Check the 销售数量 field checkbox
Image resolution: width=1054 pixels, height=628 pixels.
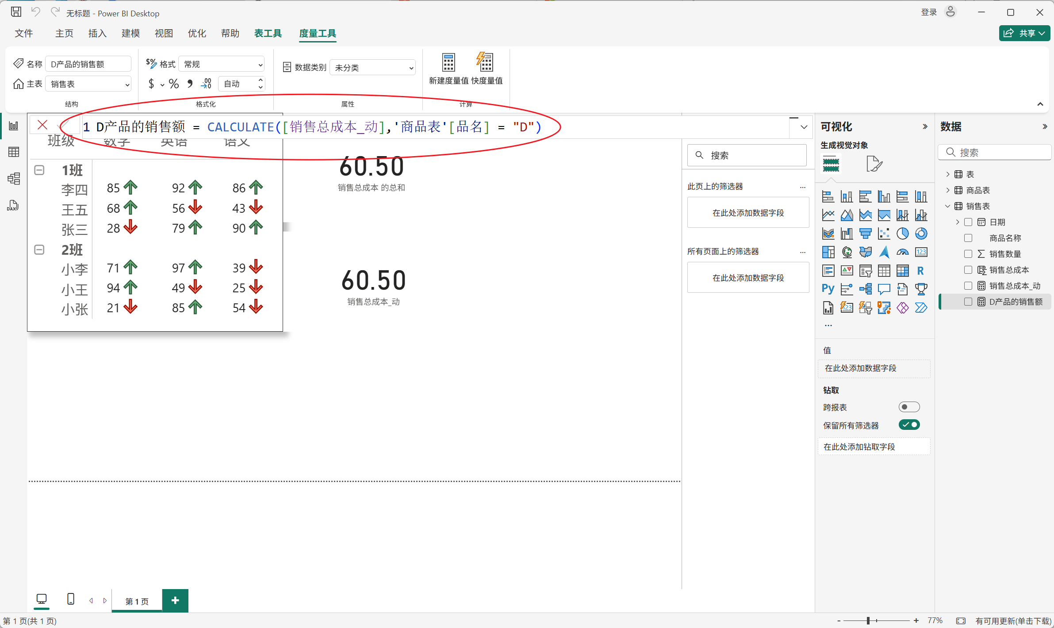[x=968, y=254]
